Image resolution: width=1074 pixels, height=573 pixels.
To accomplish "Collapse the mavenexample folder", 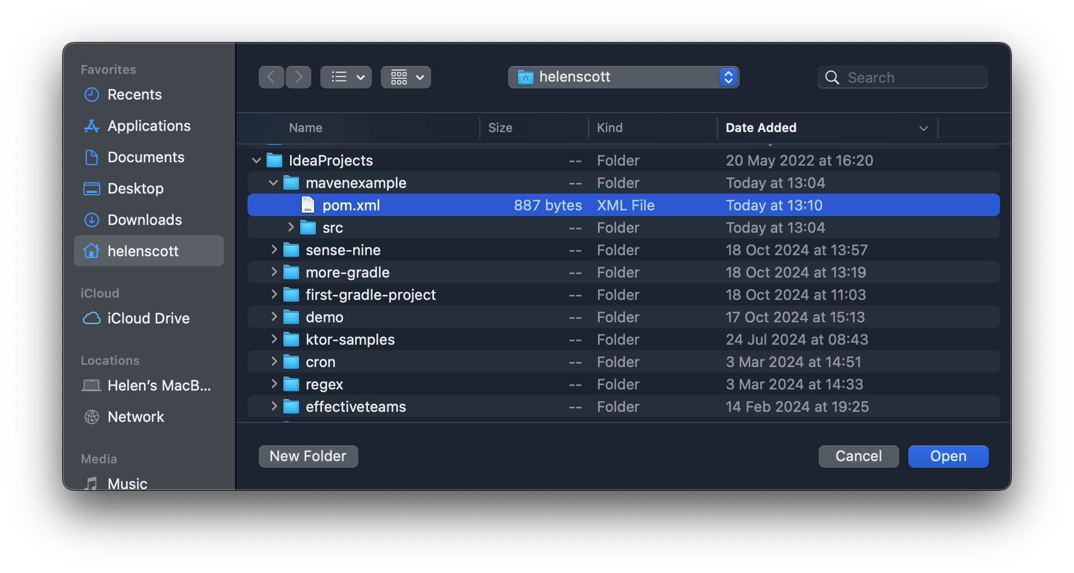I will [273, 182].
